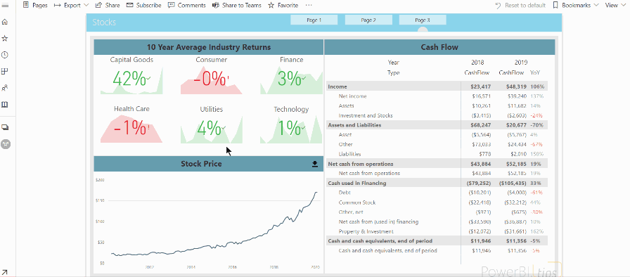Image resolution: width=630 pixels, height=277 pixels.
Task: Open the Pages pane
Action: 35,5
